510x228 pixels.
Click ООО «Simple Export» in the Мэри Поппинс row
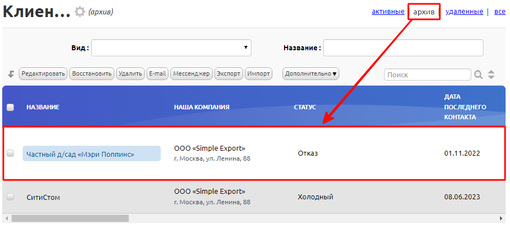210,149
